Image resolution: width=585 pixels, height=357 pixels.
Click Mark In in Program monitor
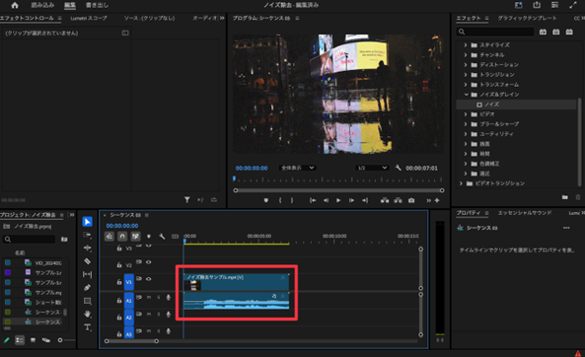coord(280,200)
